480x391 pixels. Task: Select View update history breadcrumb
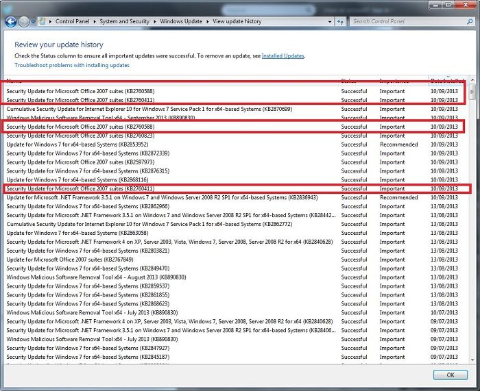coord(237,21)
